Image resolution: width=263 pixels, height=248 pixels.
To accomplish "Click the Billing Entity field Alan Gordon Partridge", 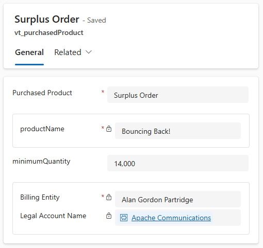I will [x=178, y=199].
